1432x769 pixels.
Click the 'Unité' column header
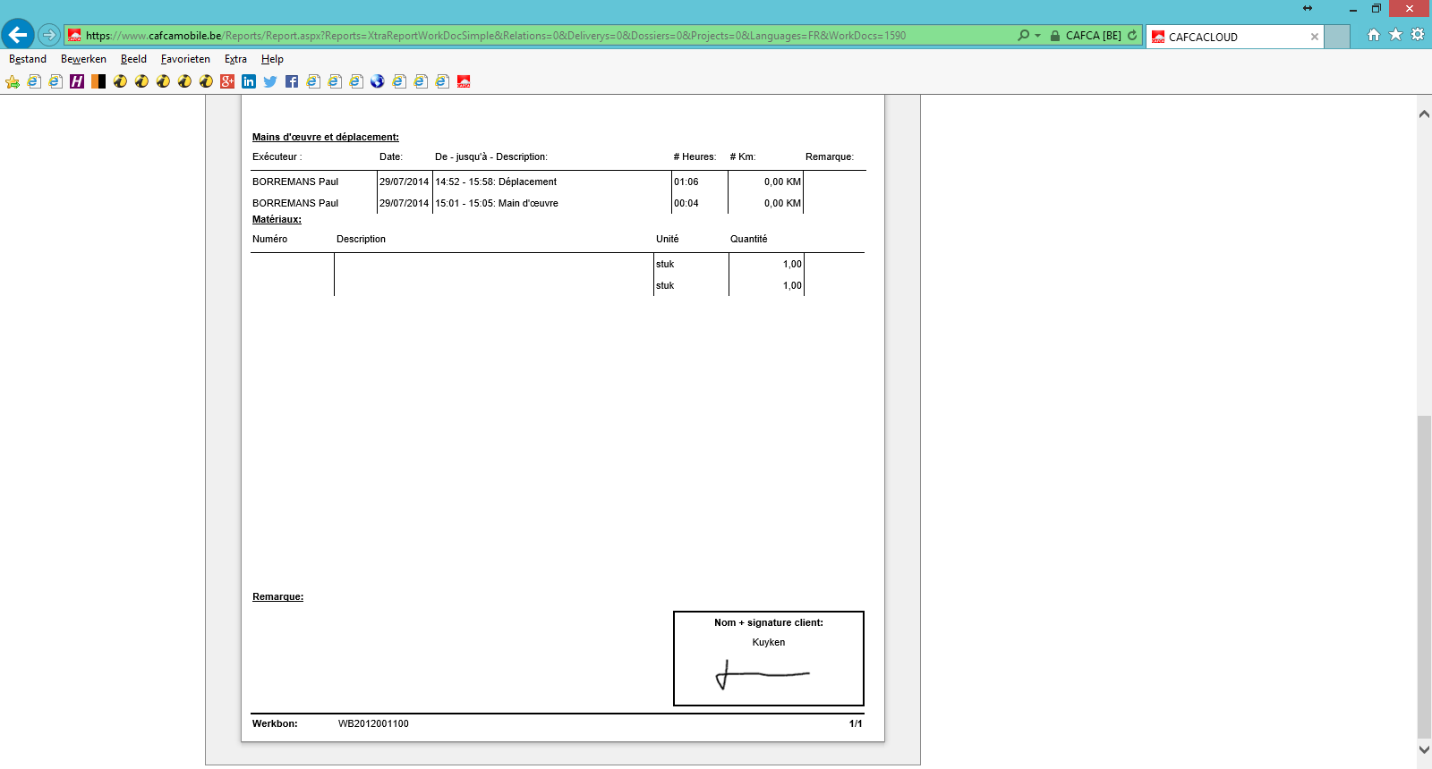pyautogui.click(x=668, y=239)
